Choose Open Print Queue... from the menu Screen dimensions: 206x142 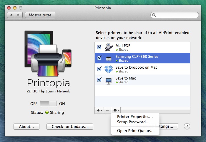135,131
